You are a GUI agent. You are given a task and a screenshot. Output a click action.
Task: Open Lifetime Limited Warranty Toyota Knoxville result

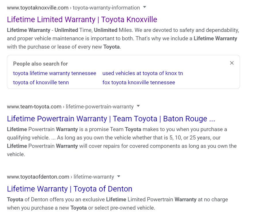pyautogui.click(x=82, y=20)
